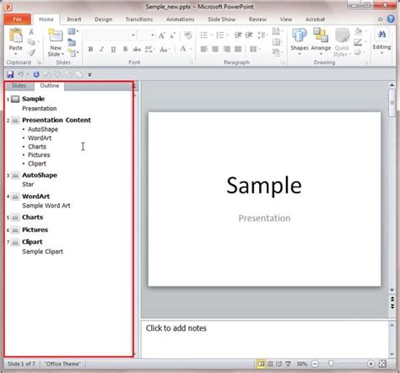This screenshot has width=400, height=373.
Task: Click the zoom in plus button
Action: 370,364
